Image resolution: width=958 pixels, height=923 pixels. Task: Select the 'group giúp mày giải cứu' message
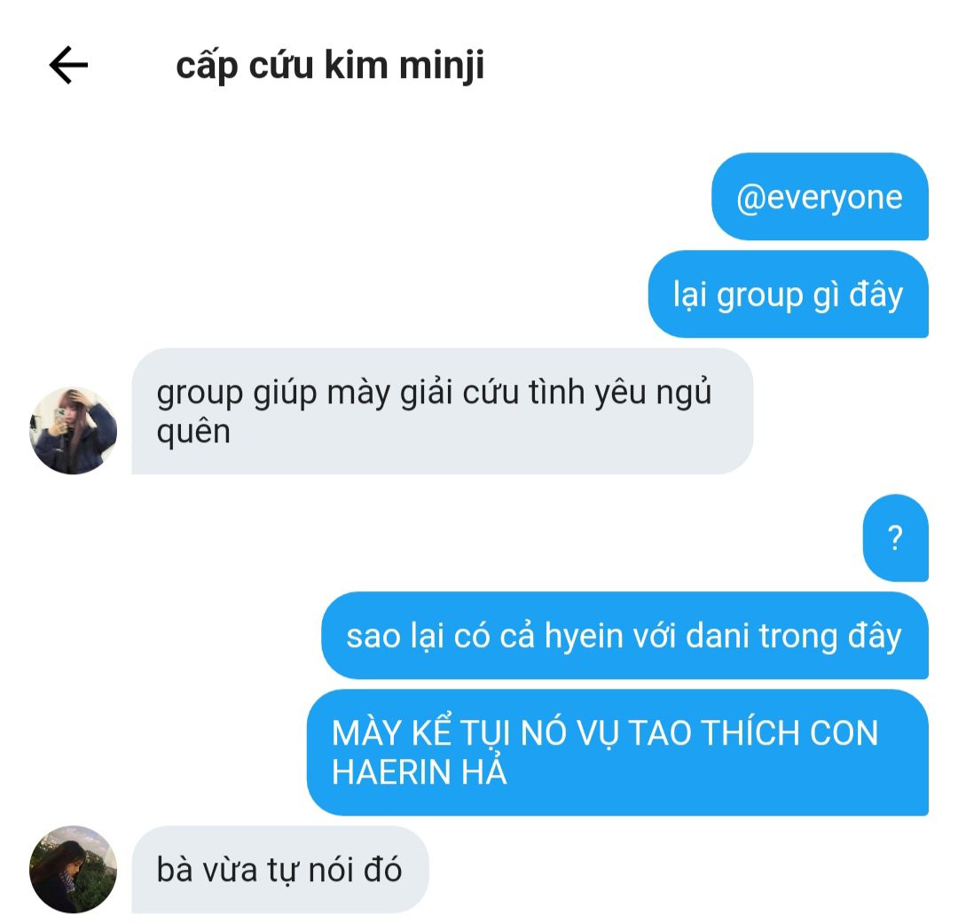(x=443, y=411)
